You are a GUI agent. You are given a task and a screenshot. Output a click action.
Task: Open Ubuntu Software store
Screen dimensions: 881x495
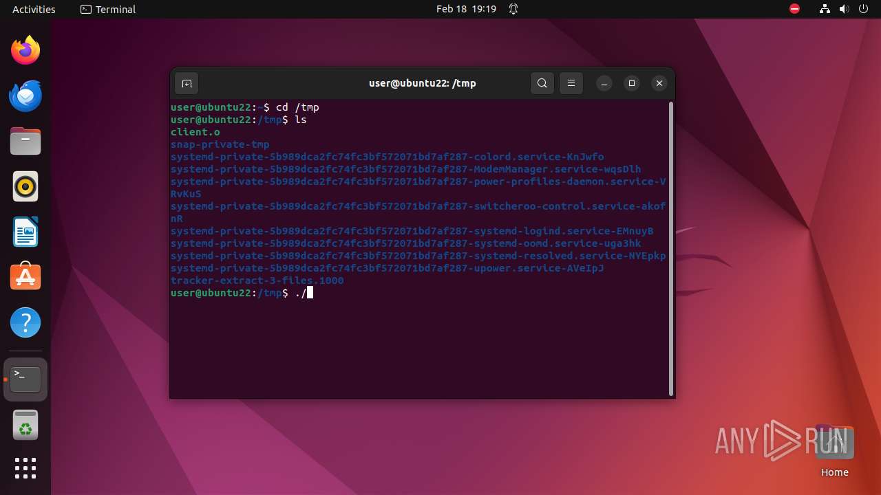25,277
